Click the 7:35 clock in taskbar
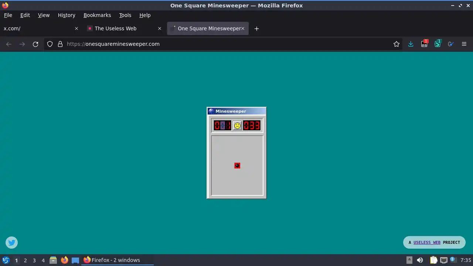 tap(466, 260)
